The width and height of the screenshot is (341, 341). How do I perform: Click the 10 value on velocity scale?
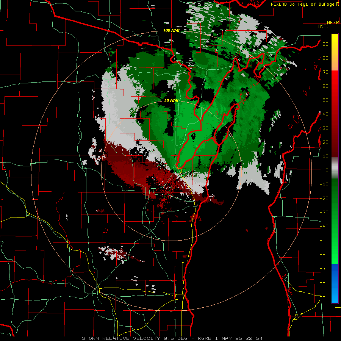tap(325, 156)
